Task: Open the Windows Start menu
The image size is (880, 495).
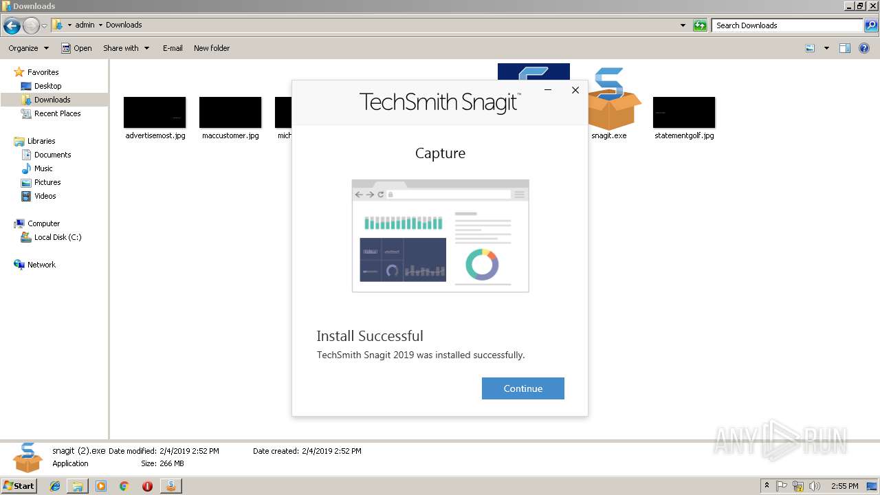Action: (x=19, y=485)
